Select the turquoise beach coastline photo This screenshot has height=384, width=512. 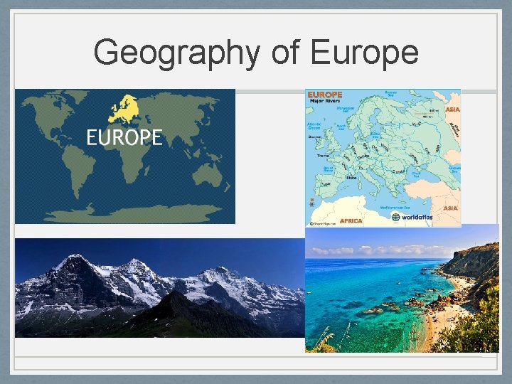point(402,290)
